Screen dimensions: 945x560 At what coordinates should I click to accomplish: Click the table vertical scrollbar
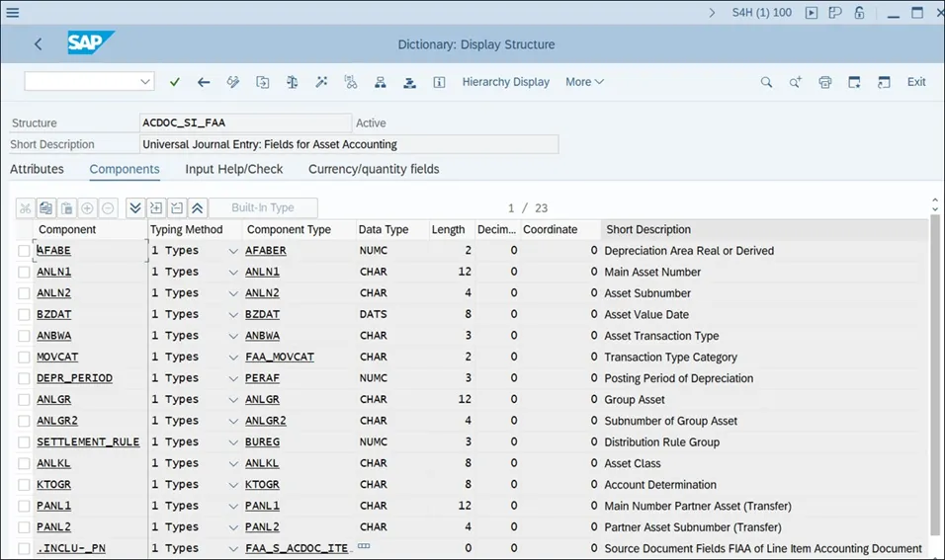(935, 375)
